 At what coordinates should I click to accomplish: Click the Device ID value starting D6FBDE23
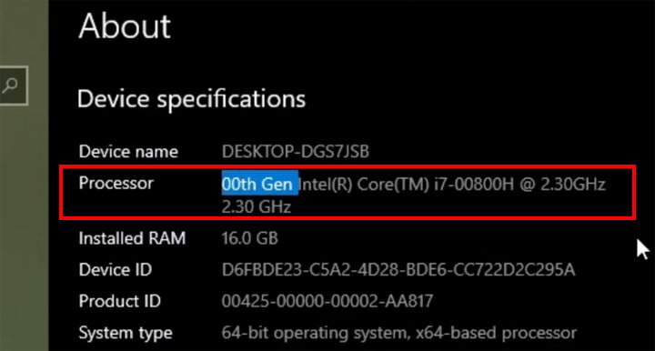point(398,270)
